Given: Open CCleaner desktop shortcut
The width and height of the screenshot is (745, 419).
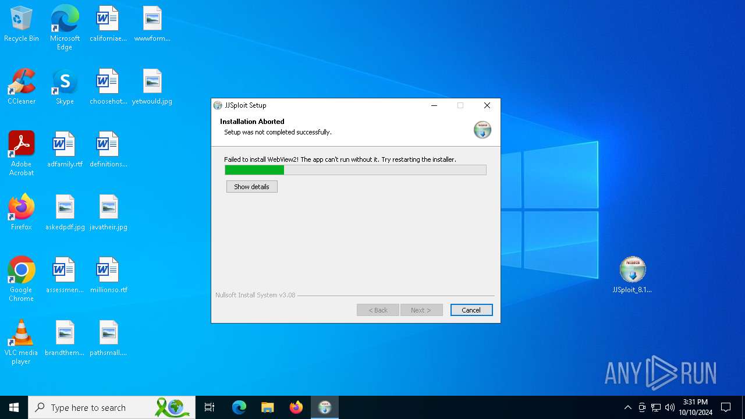Looking at the screenshot, I should (22, 87).
